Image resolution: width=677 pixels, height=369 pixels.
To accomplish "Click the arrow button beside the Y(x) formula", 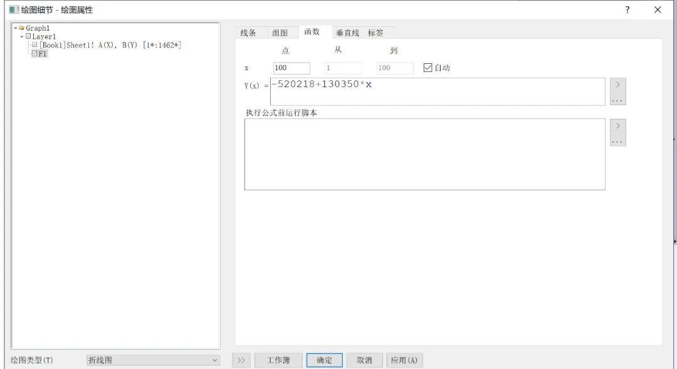I will point(617,85).
